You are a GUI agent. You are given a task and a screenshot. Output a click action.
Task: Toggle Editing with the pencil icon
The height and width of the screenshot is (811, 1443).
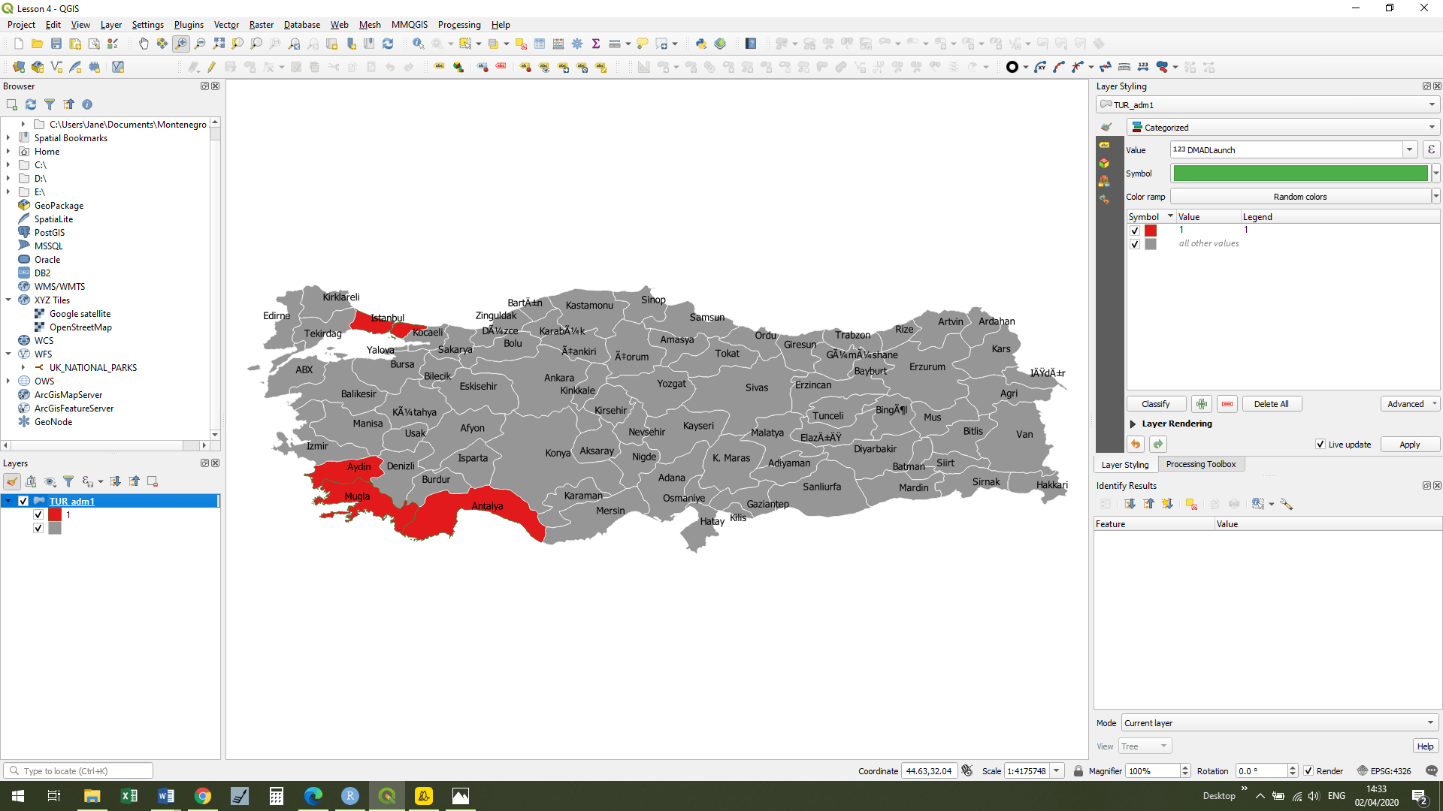[211, 67]
